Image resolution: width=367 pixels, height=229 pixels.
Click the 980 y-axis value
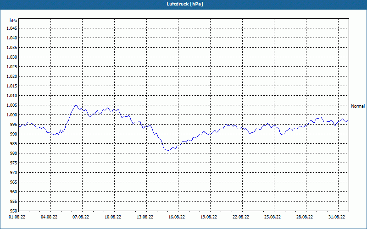(14, 153)
